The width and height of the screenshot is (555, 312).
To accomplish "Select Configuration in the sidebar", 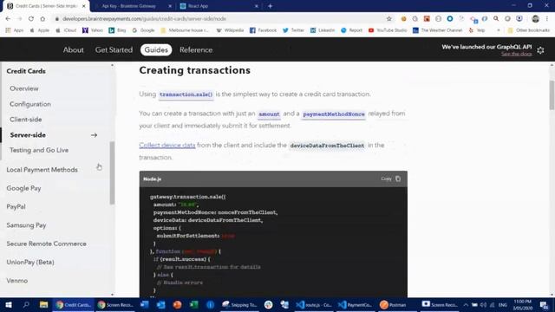I will click(x=30, y=104).
